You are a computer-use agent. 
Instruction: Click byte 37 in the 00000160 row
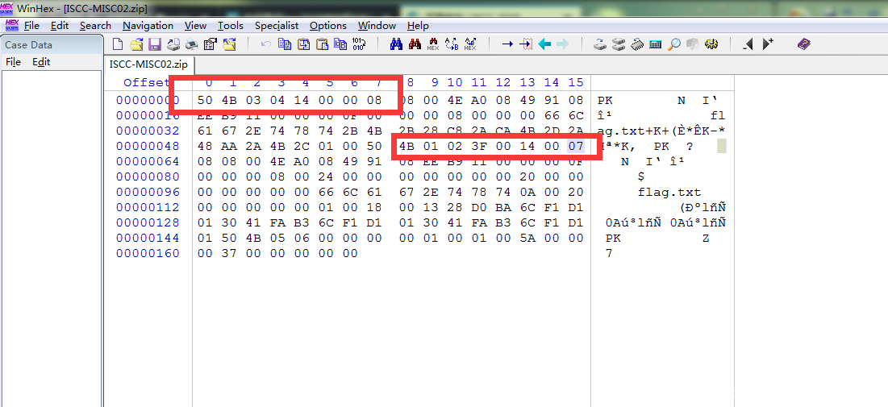coord(229,254)
